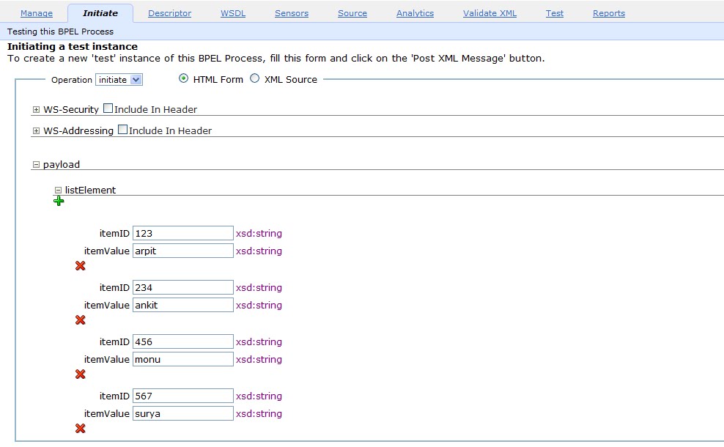Click the itemValue field containing arpit
The width and height of the screenshot is (724, 447).
click(183, 251)
